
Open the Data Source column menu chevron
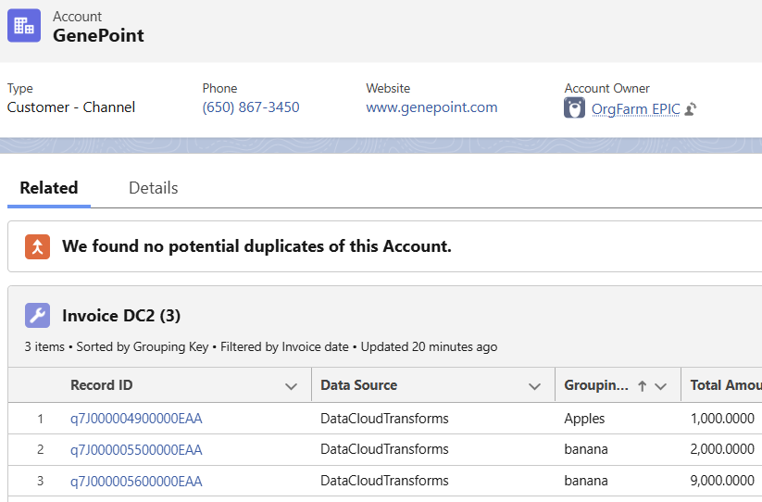[x=534, y=386]
